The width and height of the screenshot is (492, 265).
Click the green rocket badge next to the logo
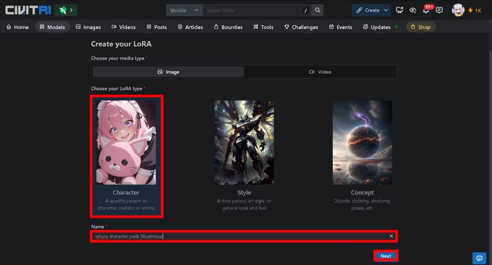(x=66, y=10)
